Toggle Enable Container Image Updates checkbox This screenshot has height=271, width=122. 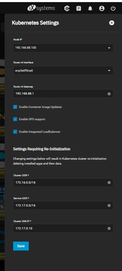[15, 107]
